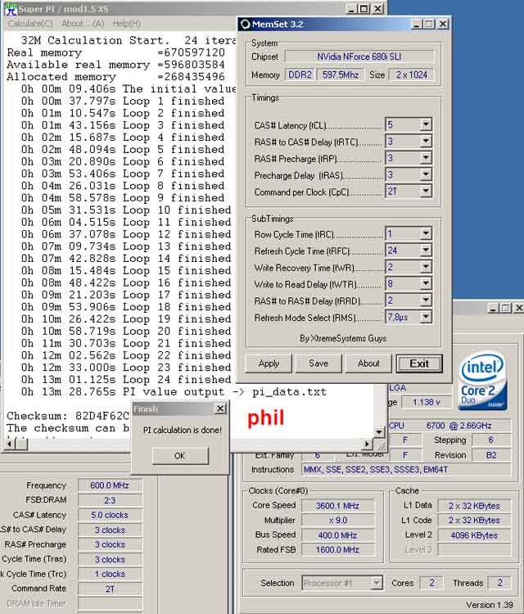The image size is (524, 614).
Task: Click the Multiplier x 9.0 value
Action: tap(337, 521)
